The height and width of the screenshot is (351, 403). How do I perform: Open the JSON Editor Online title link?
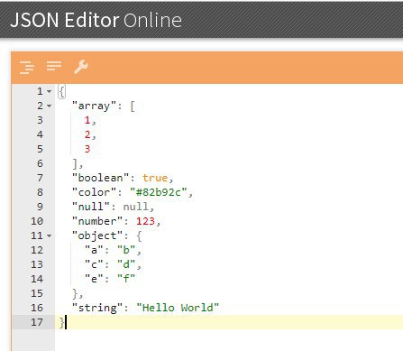(96, 20)
